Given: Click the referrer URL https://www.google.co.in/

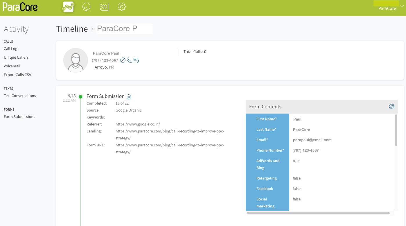Looking at the screenshot, I should (x=138, y=124).
